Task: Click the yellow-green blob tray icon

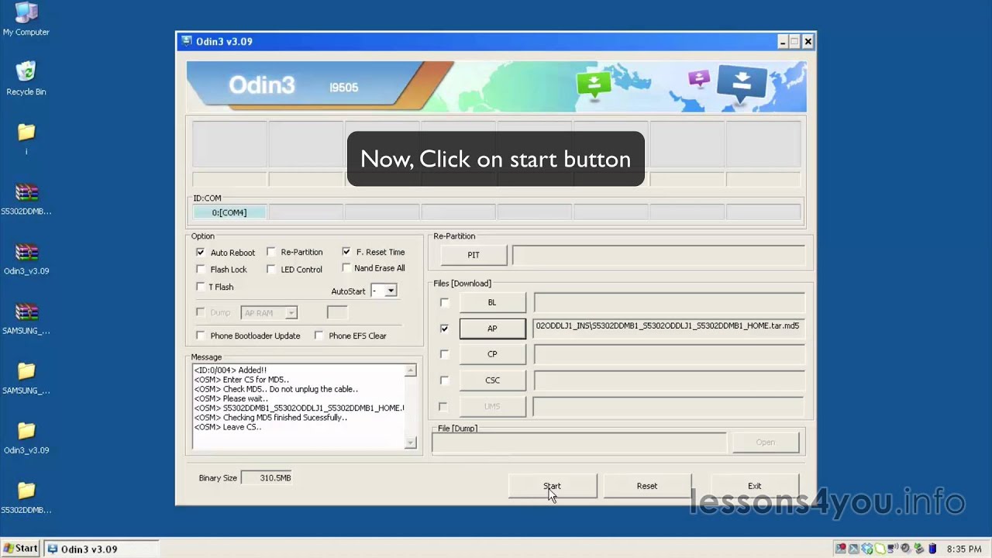Action: coord(880,549)
